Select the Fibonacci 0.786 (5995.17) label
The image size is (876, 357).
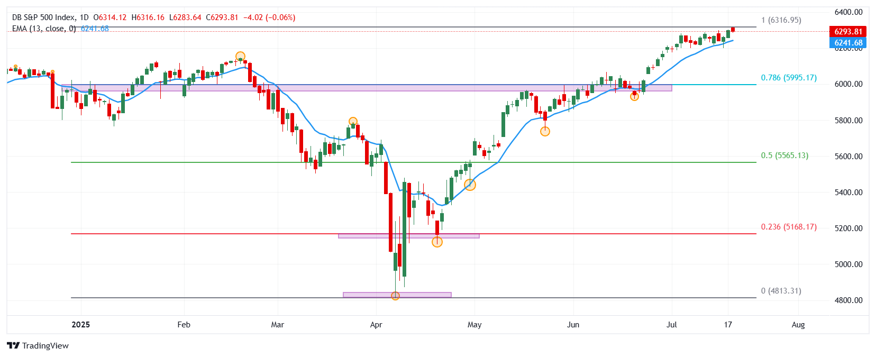[789, 78]
